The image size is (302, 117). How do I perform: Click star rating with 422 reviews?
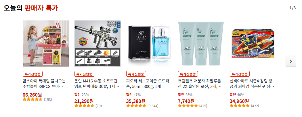[244, 106]
